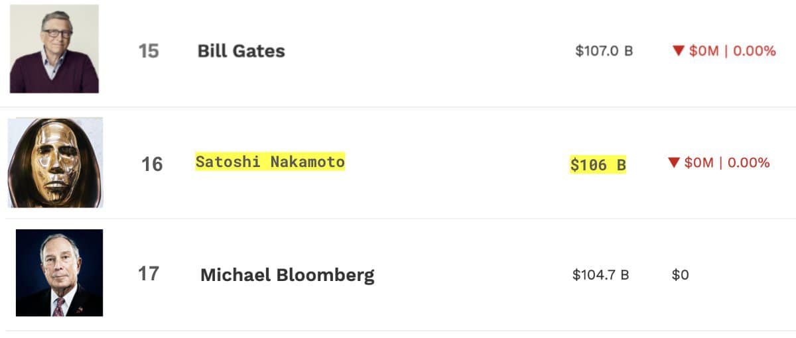Click the 0.00% change for Bill Gates
The height and width of the screenshot is (338, 796).
pyautogui.click(x=754, y=51)
